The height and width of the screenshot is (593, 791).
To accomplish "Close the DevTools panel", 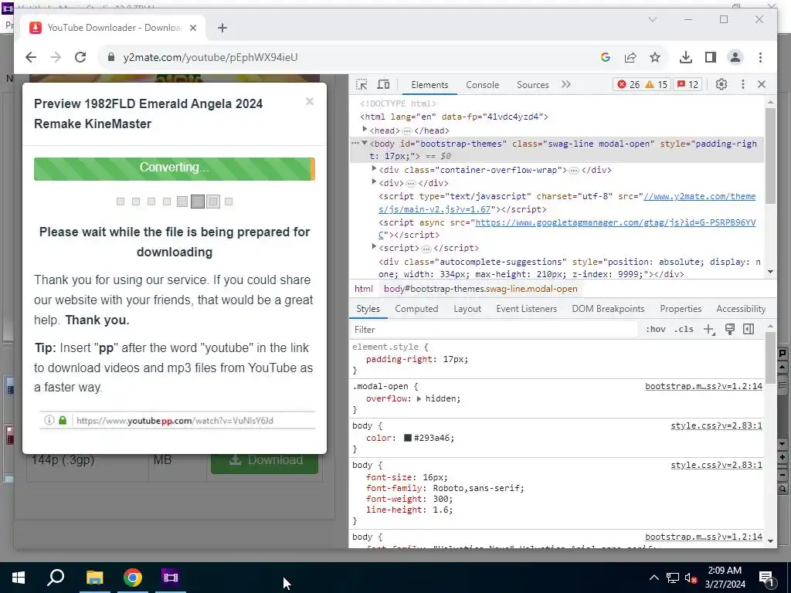I will pos(762,85).
